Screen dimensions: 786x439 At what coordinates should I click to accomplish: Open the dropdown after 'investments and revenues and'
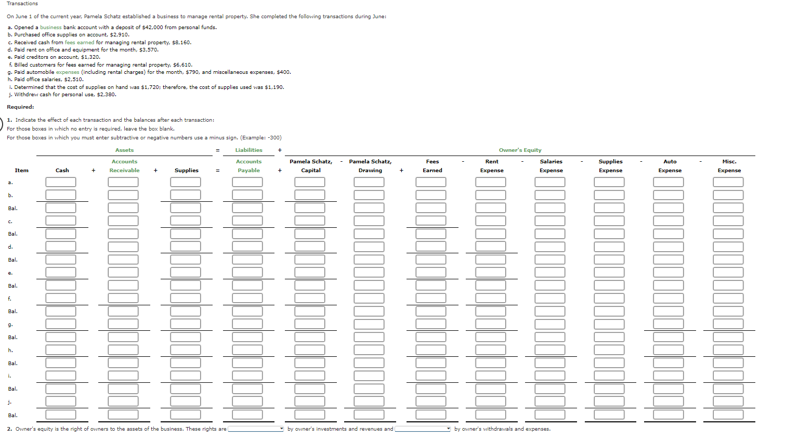[x=423, y=429]
